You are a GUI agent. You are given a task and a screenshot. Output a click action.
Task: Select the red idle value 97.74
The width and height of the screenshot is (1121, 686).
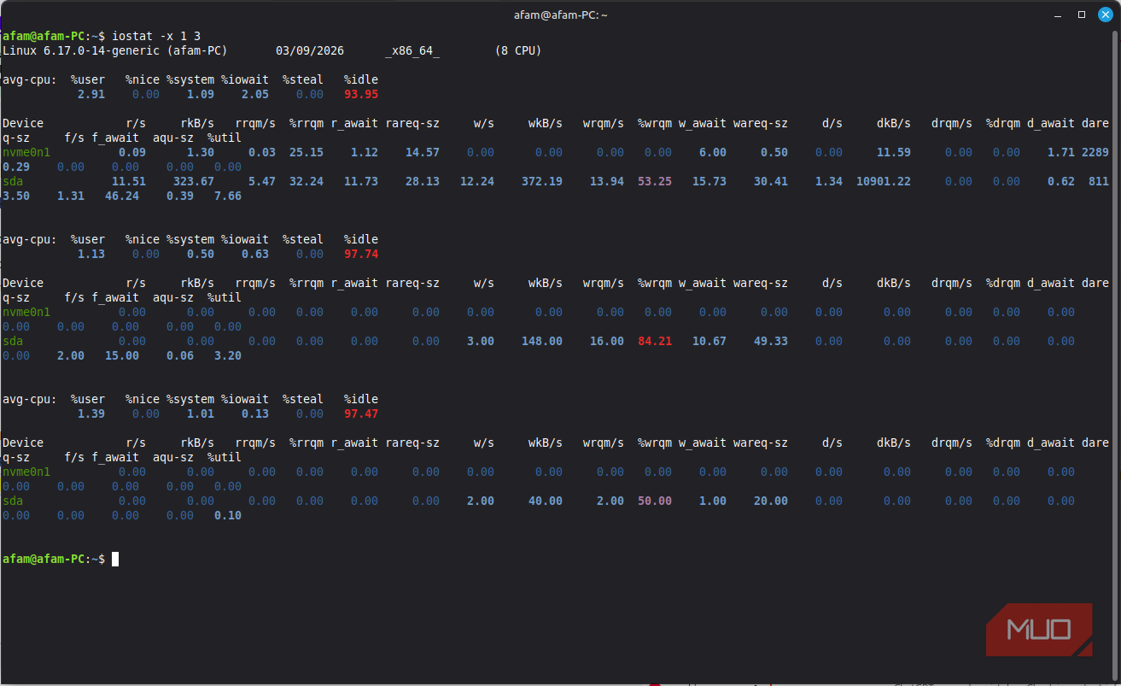point(361,254)
